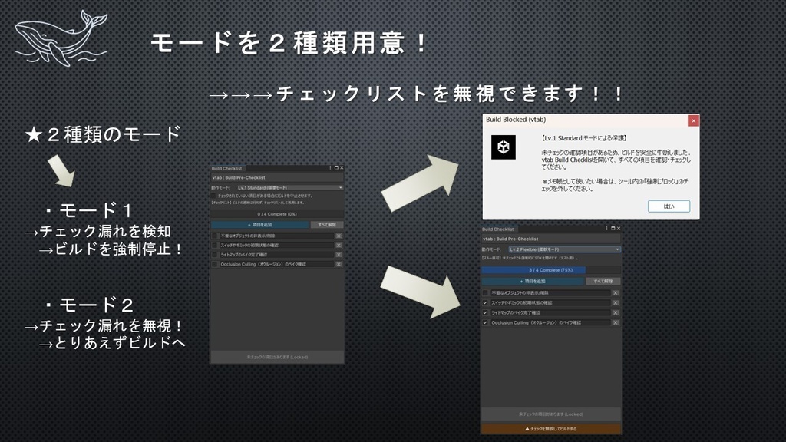
Task: Uncheck ライトマップ in Lv.2 Flexible checklist
Action: 485,313
